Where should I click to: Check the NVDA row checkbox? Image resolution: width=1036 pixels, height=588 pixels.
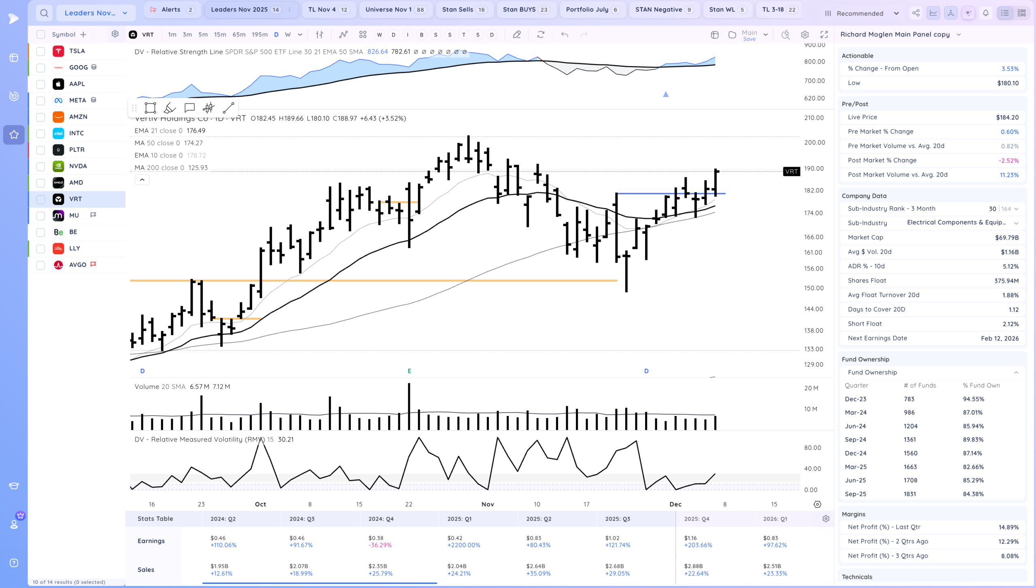(x=40, y=166)
